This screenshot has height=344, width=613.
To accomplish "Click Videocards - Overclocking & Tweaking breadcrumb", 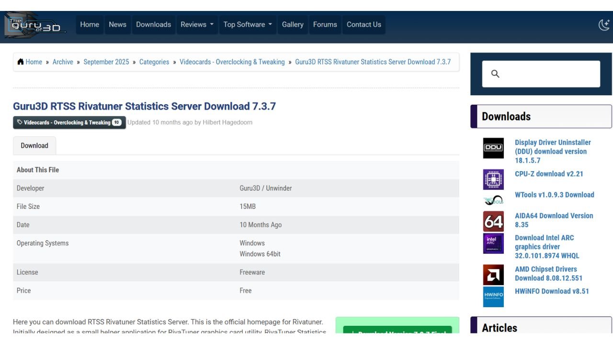I will click(232, 62).
